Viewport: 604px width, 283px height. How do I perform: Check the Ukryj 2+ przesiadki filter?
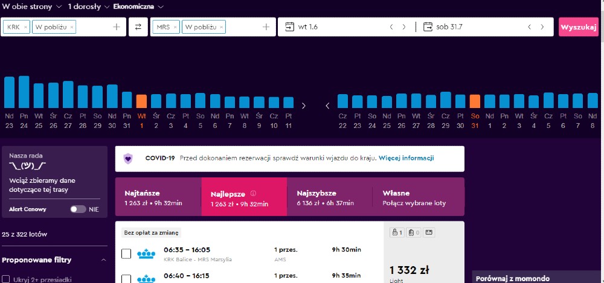coord(6,279)
